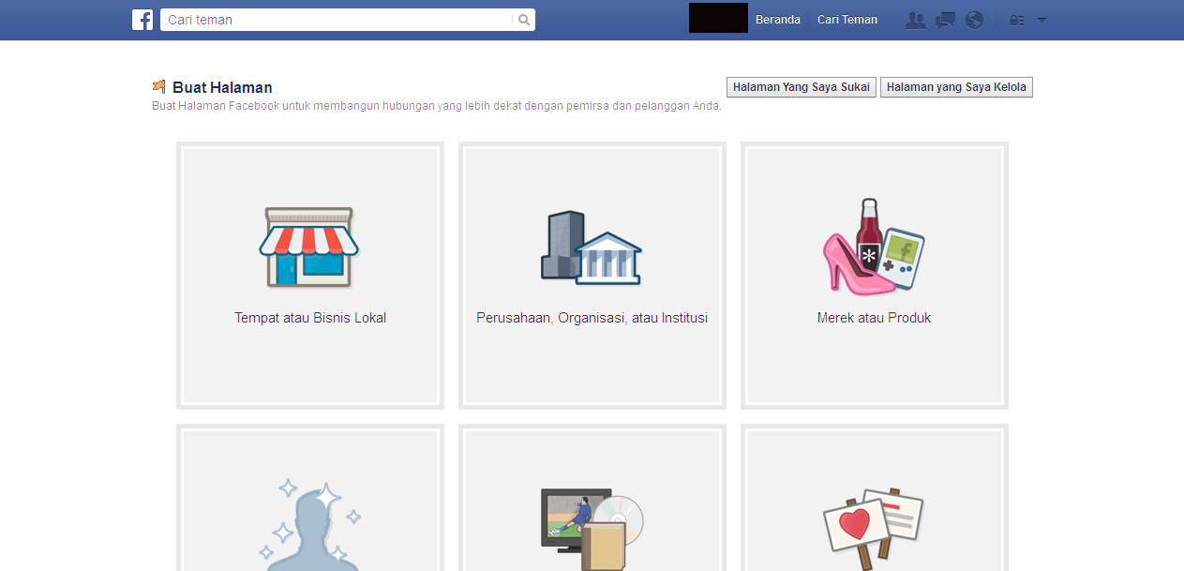The image size is (1184, 571).
Task: Click the Tempat atau Bisnis Lokal label
Action: (x=310, y=318)
